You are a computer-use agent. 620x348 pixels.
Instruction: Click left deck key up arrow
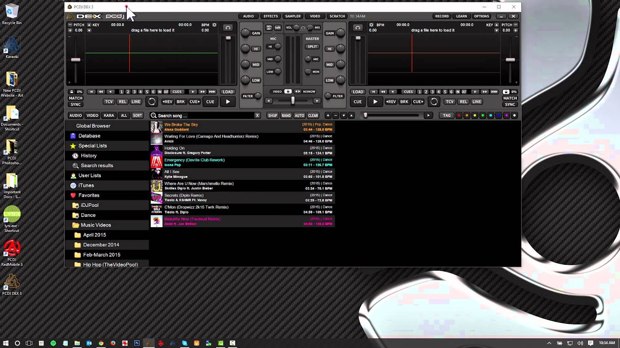click(x=89, y=25)
